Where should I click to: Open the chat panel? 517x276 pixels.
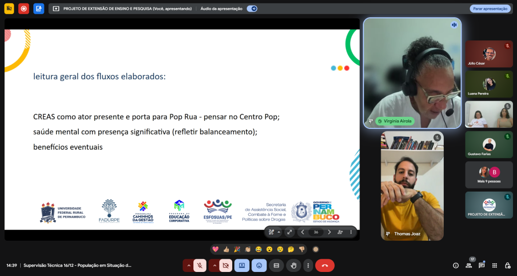[482, 265]
